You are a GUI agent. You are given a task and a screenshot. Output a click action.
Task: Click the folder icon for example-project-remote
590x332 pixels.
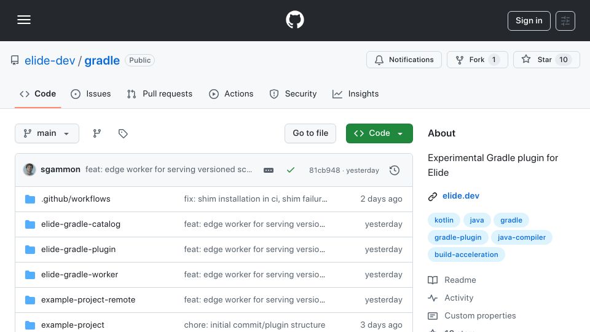[30, 300]
